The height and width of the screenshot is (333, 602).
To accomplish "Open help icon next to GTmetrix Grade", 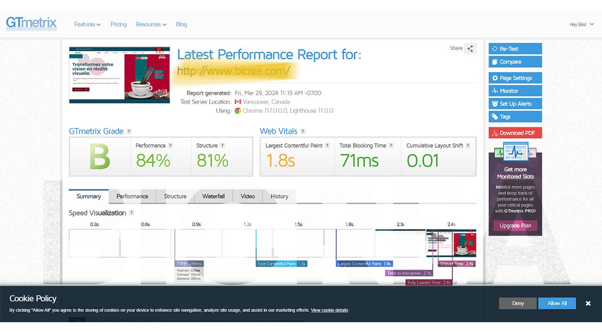I will coord(129,132).
